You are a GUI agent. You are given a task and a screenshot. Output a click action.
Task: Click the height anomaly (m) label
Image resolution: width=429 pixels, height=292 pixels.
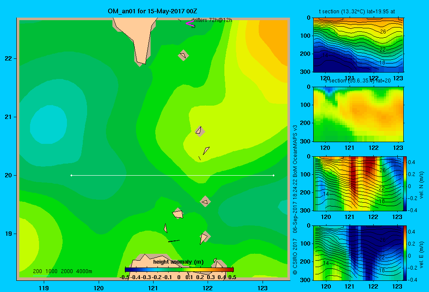point(178,262)
